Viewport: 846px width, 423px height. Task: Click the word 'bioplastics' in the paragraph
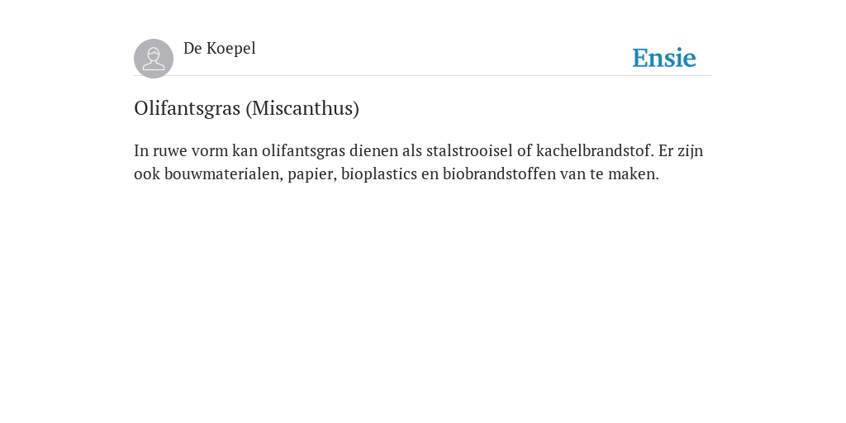click(x=378, y=175)
